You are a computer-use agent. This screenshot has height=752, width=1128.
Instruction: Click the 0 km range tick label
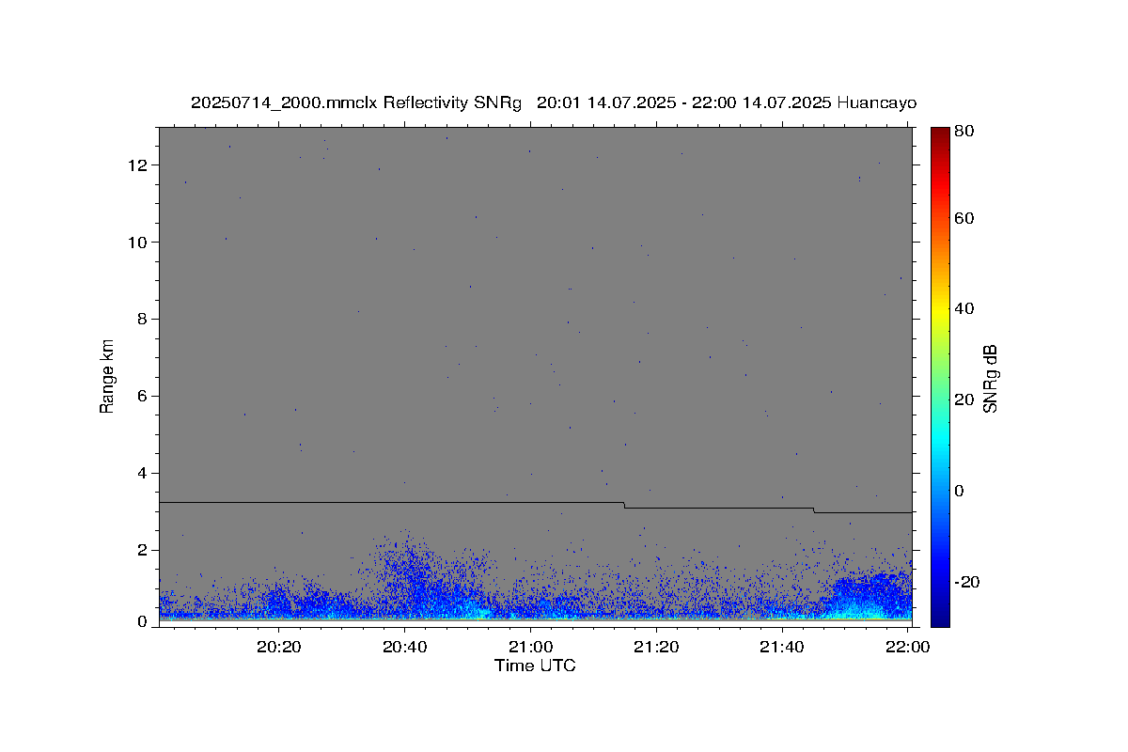tap(144, 621)
